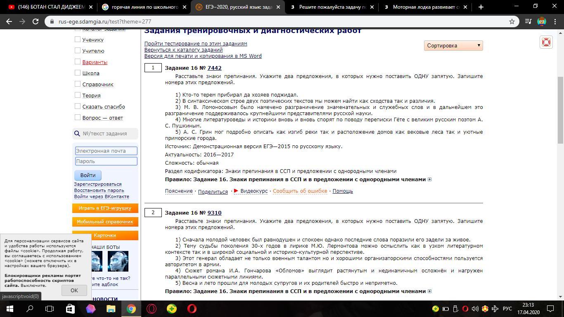Tick the Школа checkbox

tap(77, 73)
